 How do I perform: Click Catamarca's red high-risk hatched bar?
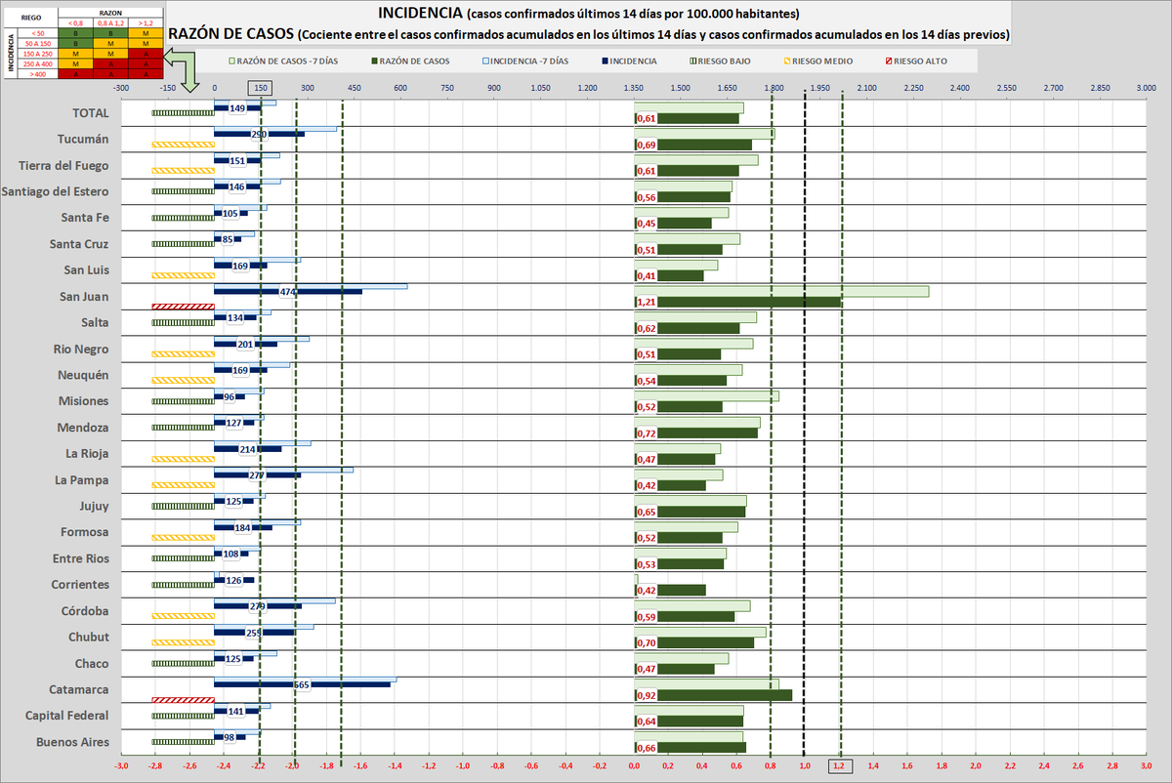pyautogui.click(x=183, y=699)
